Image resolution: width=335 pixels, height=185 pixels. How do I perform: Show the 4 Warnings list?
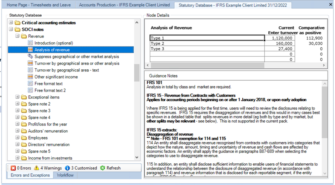51,168
